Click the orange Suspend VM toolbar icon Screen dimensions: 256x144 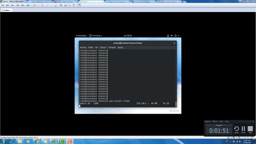tap(34, 5)
